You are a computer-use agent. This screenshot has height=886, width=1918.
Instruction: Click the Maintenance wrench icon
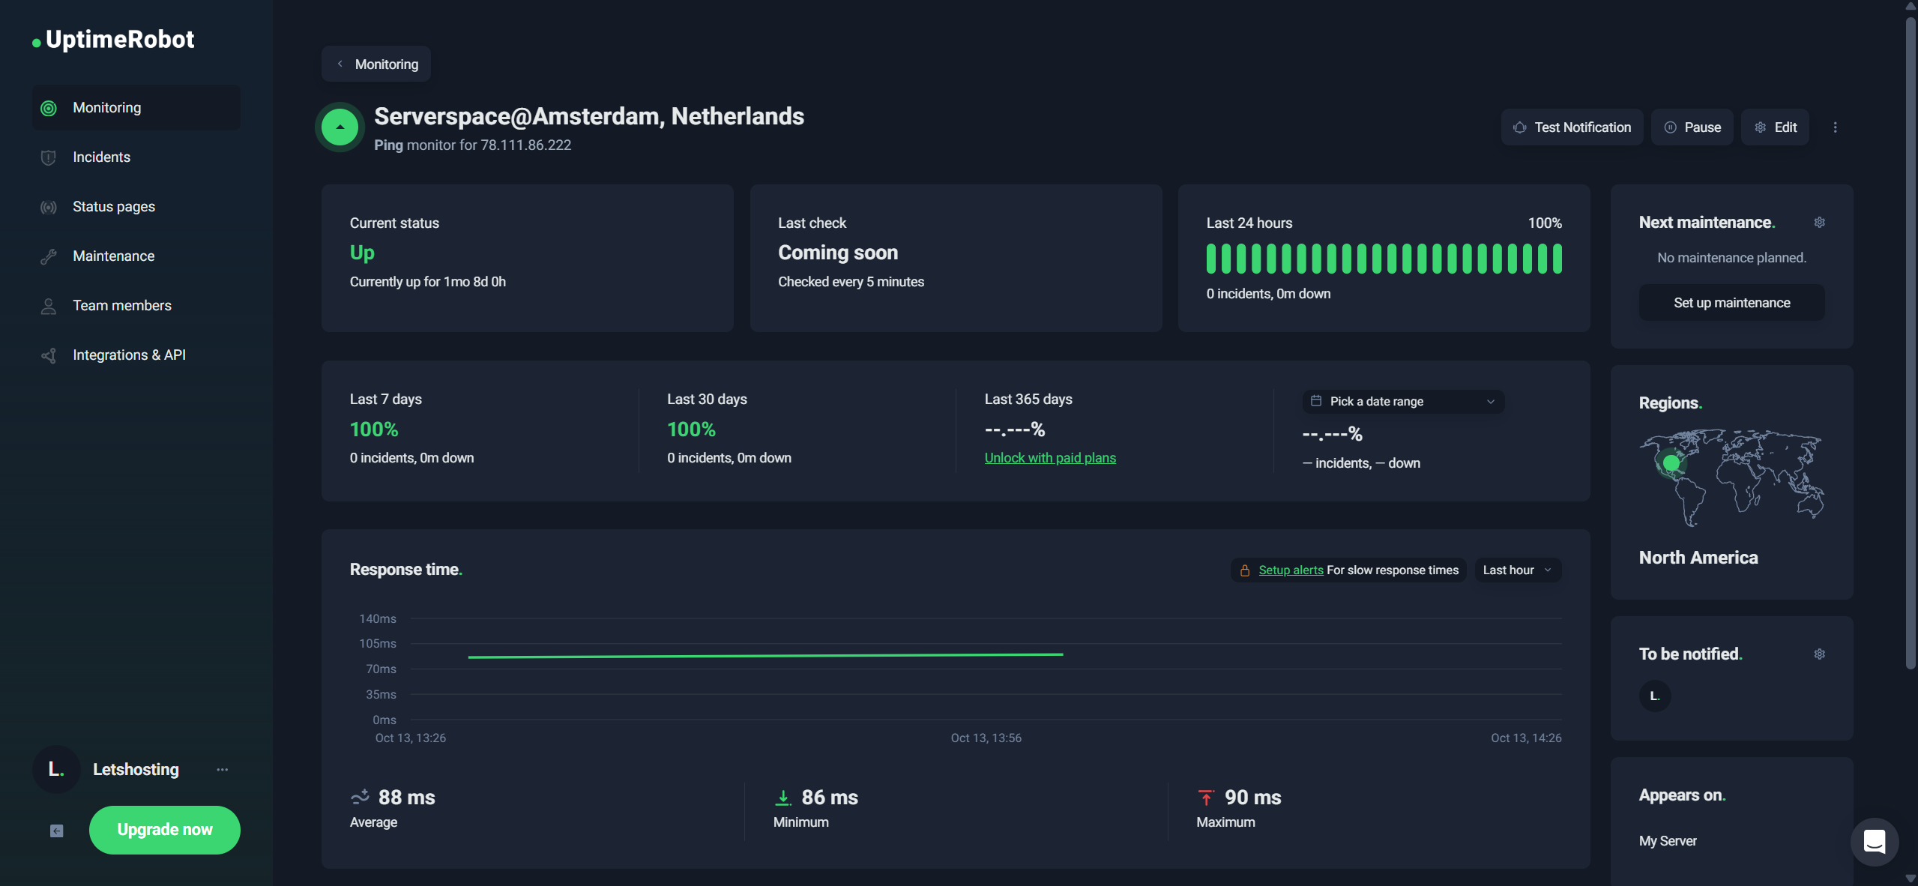click(x=49, y=256)
